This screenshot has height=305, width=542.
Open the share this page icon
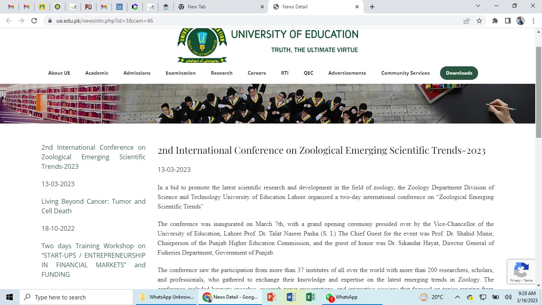tap(467, 21)
